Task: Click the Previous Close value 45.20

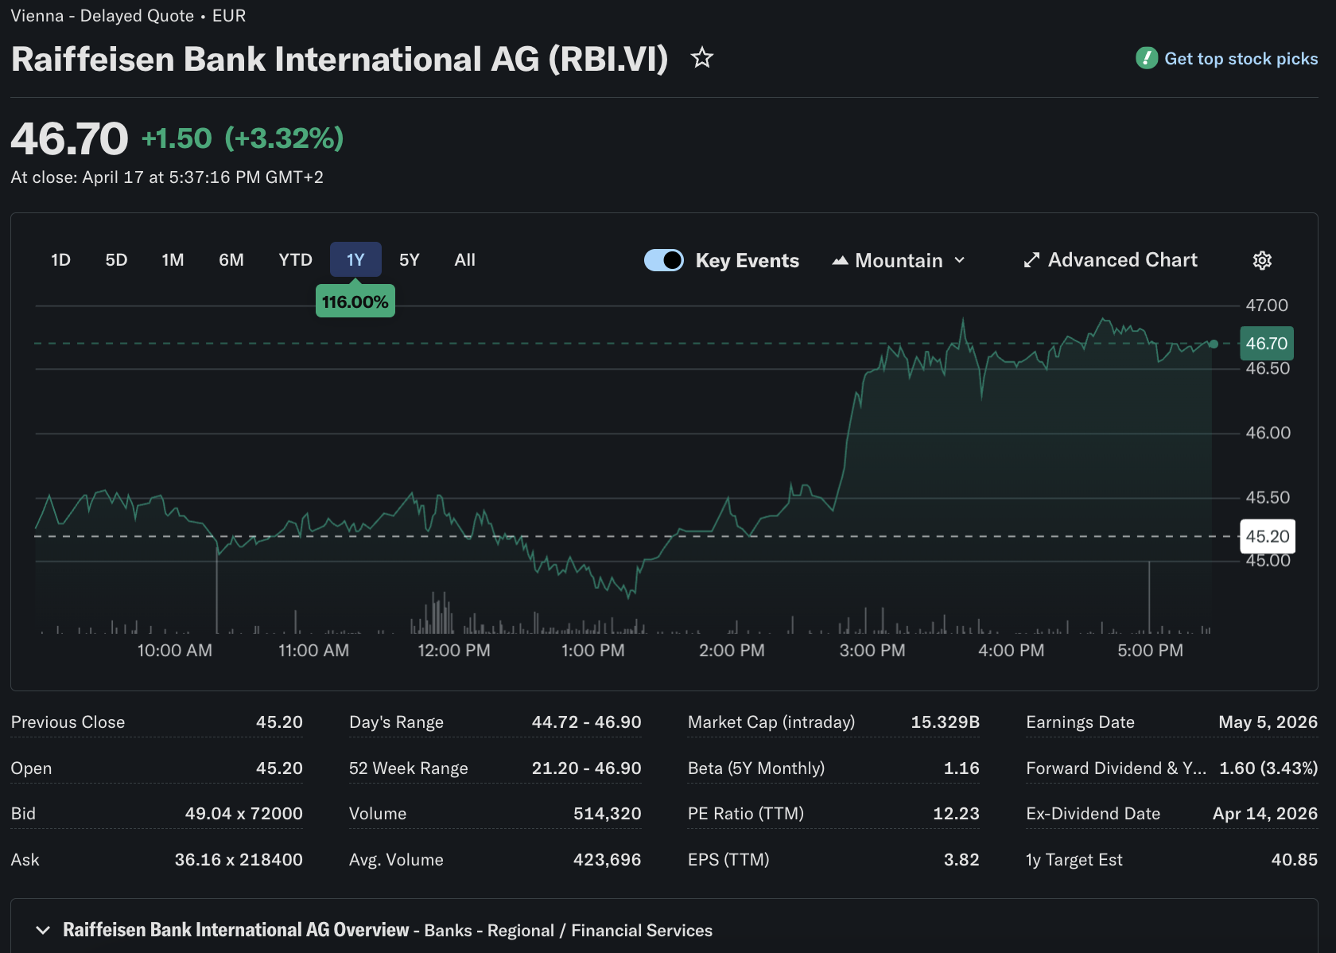Action: (279, 722)
